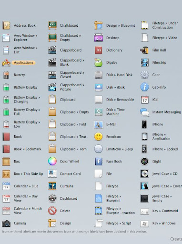Select the Filmstrip icon

click(x=145, y=62)
